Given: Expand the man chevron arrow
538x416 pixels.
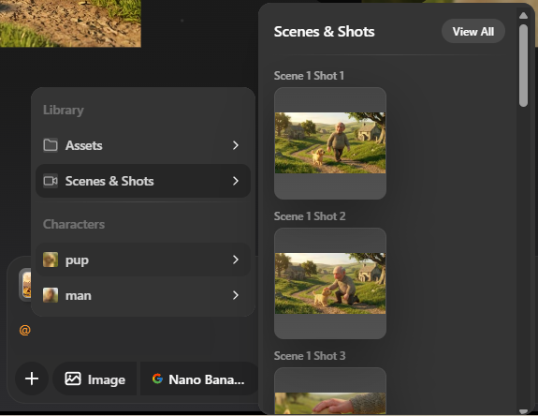Looking at the screenshot, I should [x=236, y=295].
